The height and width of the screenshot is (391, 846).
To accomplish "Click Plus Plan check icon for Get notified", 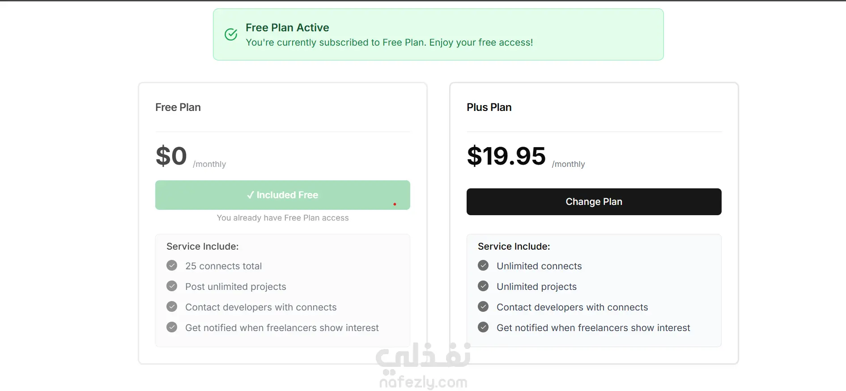I will pos(483,327).
